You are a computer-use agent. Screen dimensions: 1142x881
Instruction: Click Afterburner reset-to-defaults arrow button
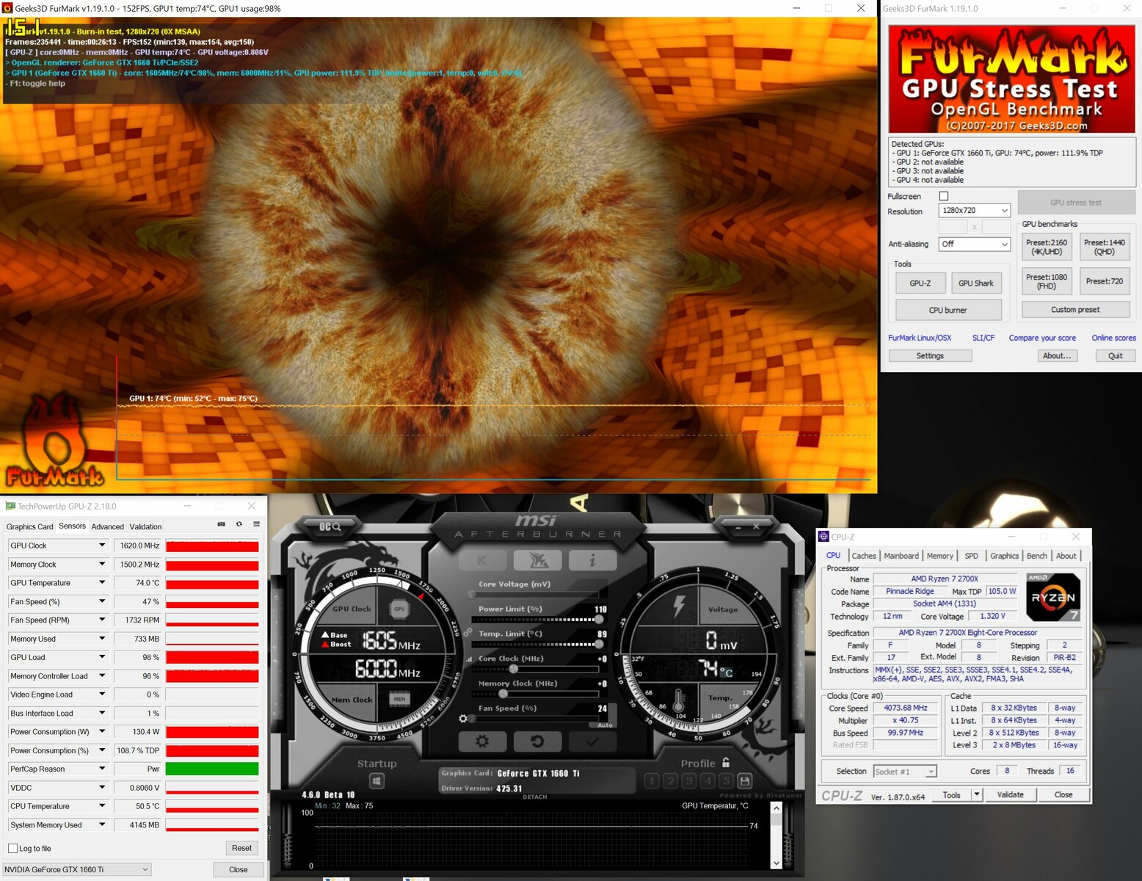point(537,742)
